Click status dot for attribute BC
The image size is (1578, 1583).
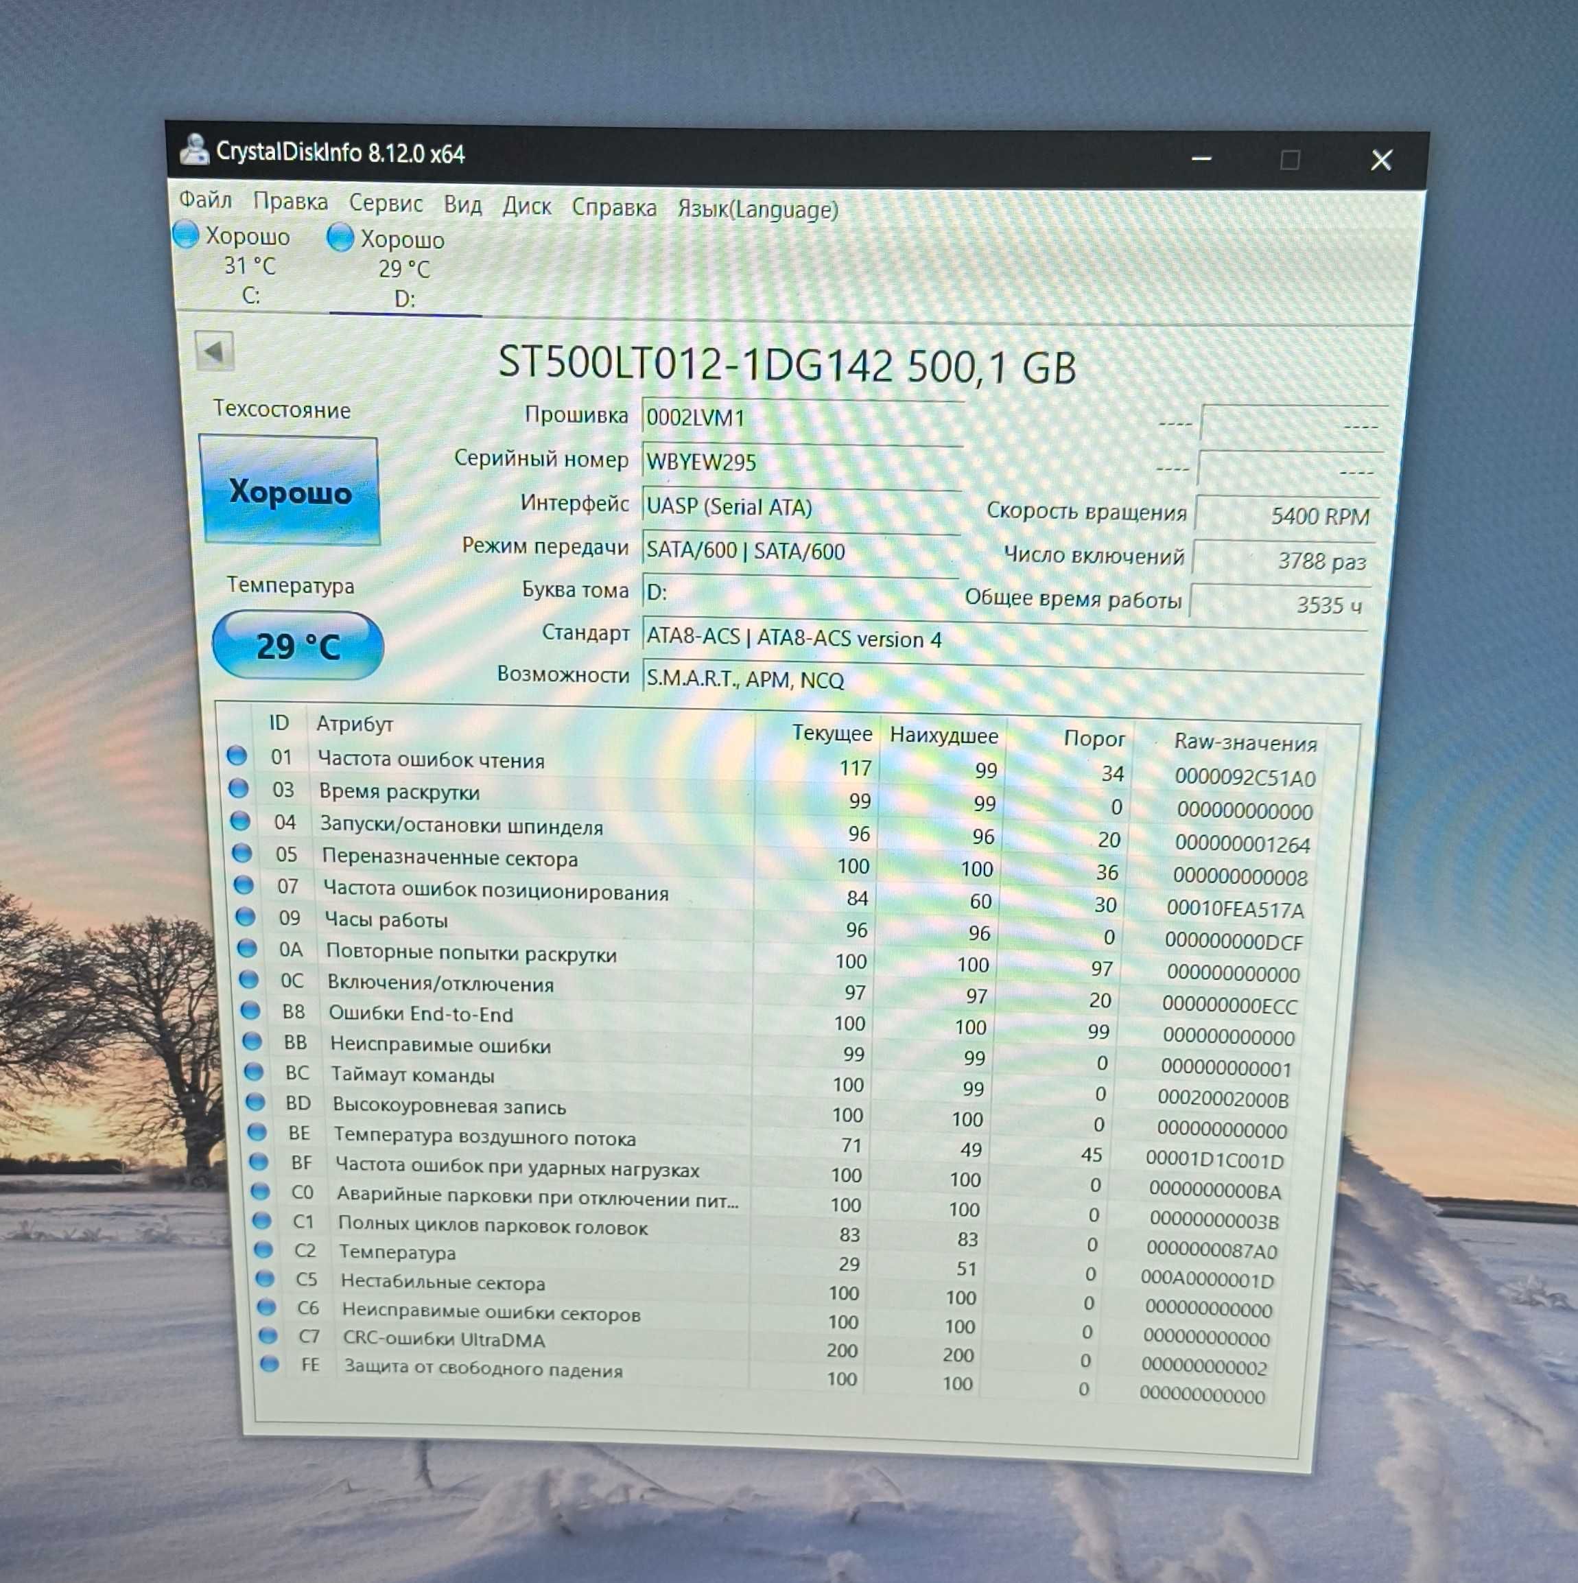(x=253, y=1072)
